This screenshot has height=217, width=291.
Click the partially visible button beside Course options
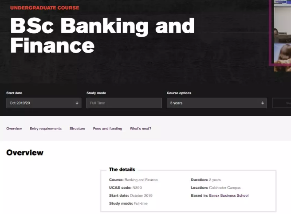pos(282,103)
